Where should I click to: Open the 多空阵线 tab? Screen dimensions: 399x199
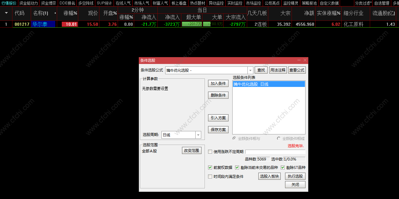click(x=86, y=3)
